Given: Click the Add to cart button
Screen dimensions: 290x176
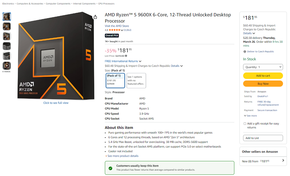Looking at the screenshot, I should (263, 76).
